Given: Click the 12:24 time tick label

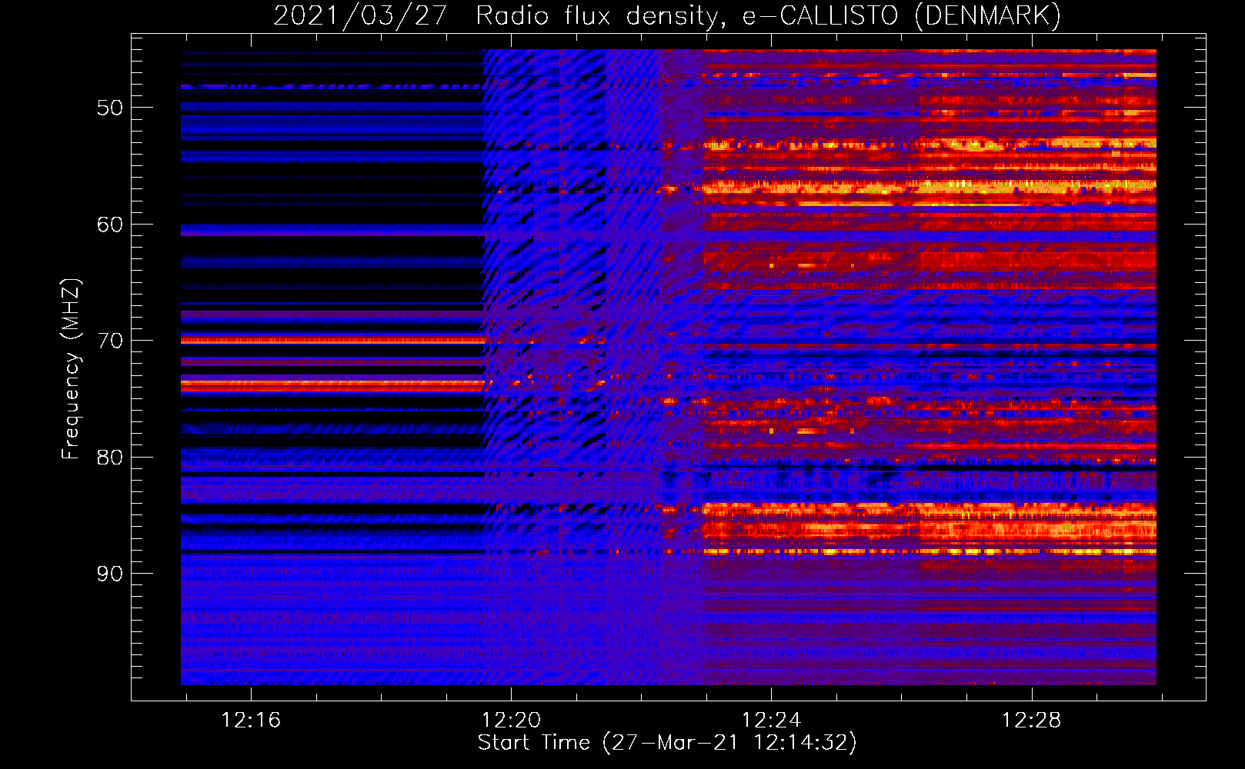Looking at the screenshot, I should (x=771, y=721).
